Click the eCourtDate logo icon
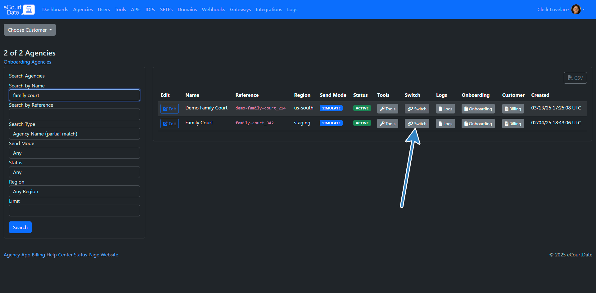Screen dimensions: 596x293 tap(19, 9)
